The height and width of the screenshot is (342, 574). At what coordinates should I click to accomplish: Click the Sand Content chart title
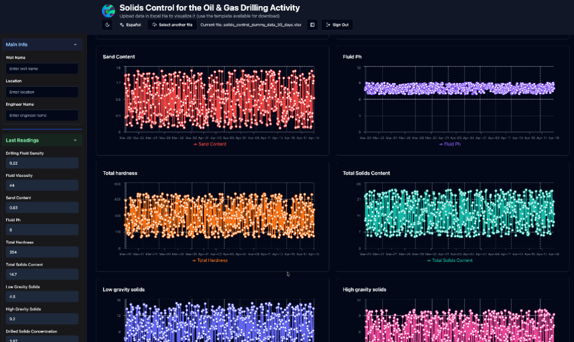tap(119, 57)
